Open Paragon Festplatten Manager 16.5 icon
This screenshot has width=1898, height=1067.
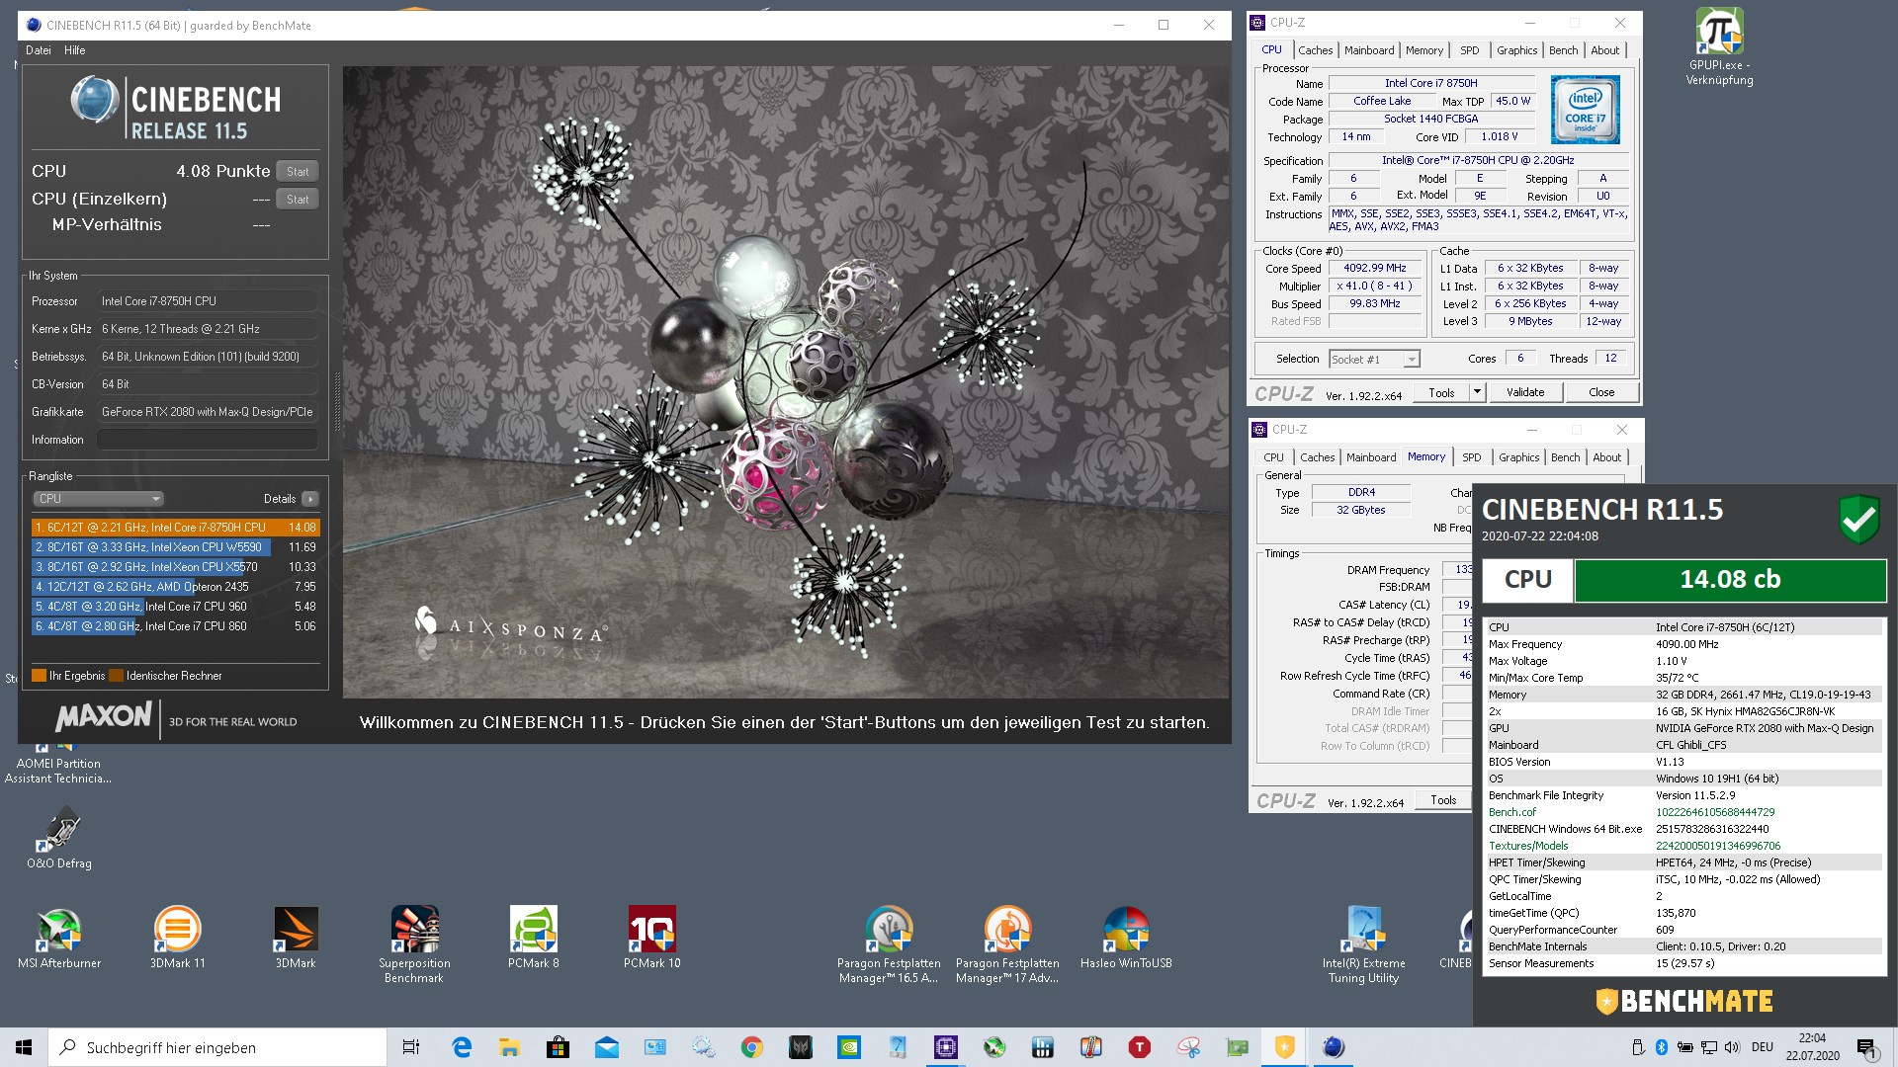[889, 944]
